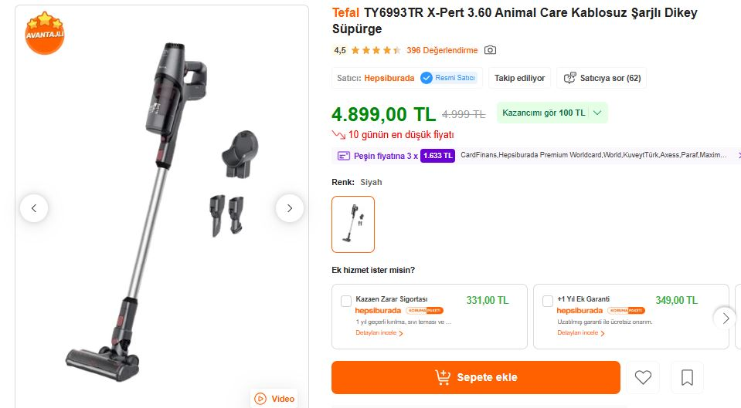The width and height of the screenshot is (741, 408).
Task: Click the Avantajlı badge on image
Action: point(44,33)
